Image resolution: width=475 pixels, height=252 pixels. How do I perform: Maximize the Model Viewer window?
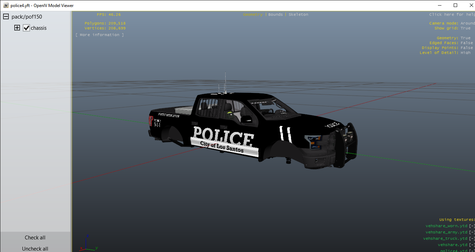pyautogui.click(x=455, y=6)
